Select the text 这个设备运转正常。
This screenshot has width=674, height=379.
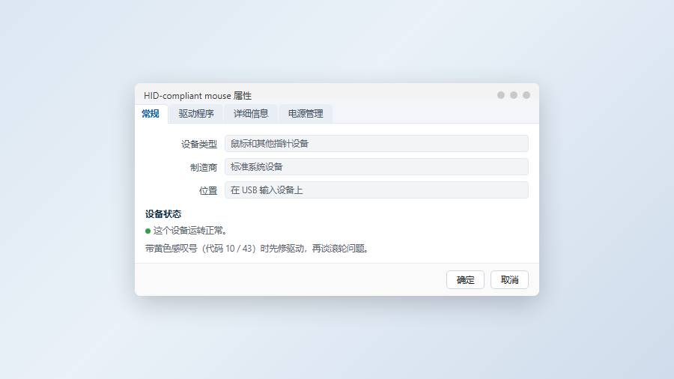pos(190,231)
